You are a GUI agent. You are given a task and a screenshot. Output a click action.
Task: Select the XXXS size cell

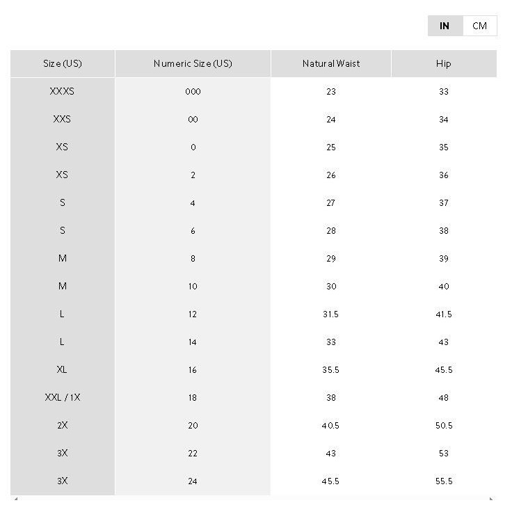[63, 91]
